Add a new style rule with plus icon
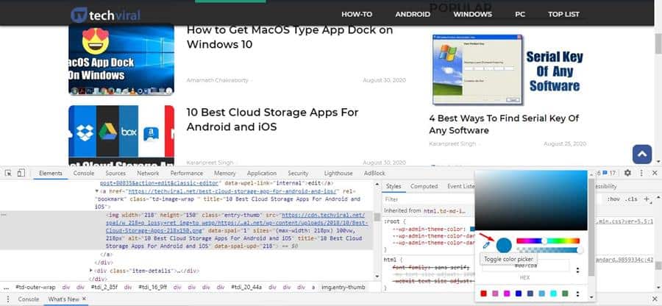This screenshot has width=662, height=306. (x=647, y=199)
